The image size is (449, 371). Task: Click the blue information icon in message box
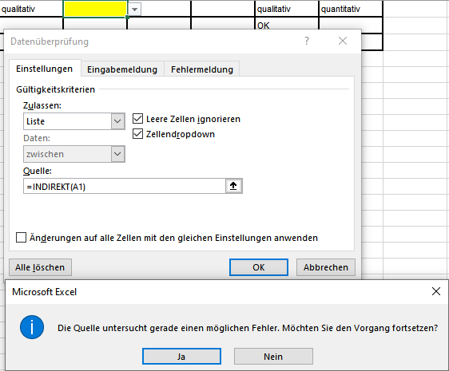[32, 327]
